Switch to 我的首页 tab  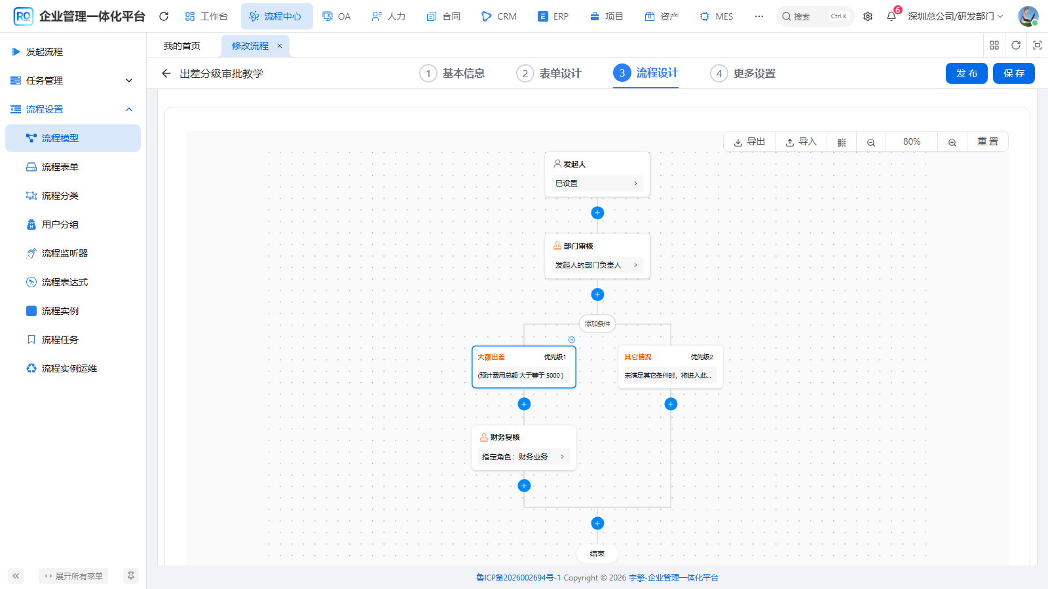pos(182,46)
